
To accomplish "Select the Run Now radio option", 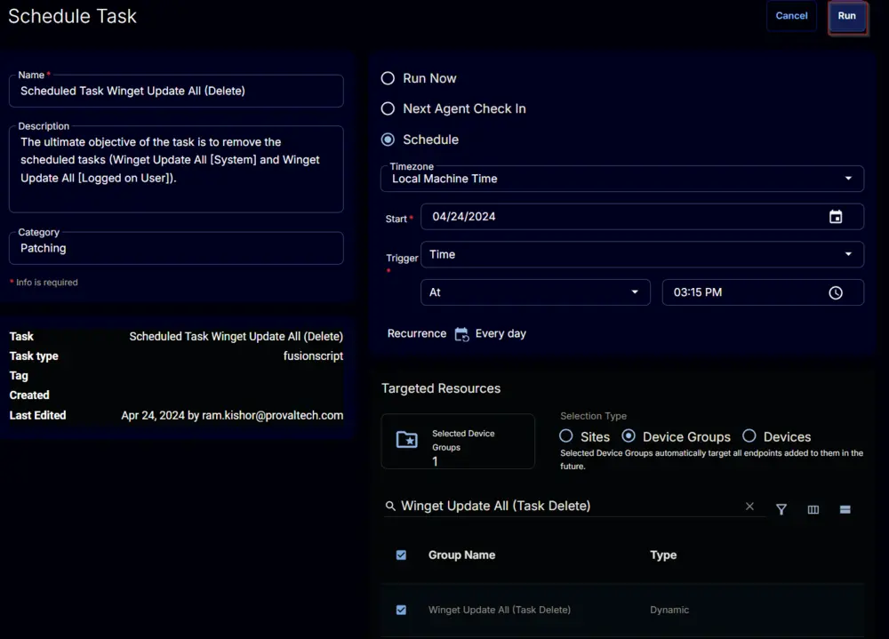I will [388, 78].
